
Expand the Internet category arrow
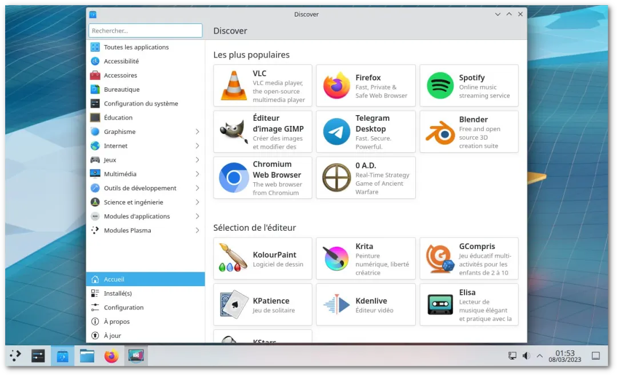coord(197,146)
